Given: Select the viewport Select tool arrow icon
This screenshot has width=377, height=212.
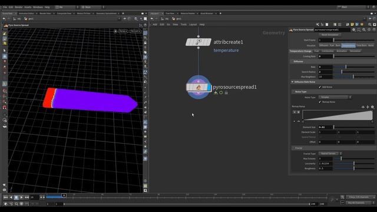Looking at the screenshot, I should click(x=5, y=51).
